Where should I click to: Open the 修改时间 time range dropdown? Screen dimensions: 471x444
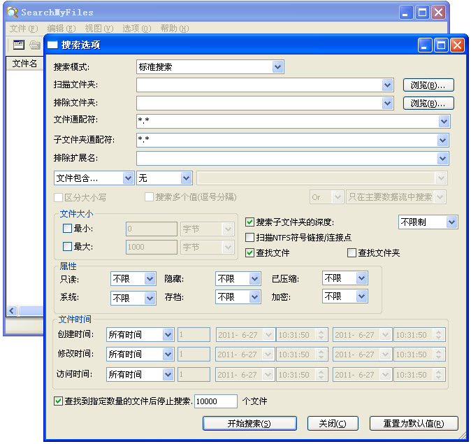click(168, 354)
